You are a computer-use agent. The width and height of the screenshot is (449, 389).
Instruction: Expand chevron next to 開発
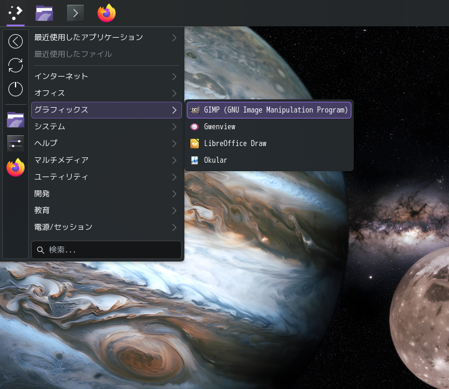pos(174,194)
